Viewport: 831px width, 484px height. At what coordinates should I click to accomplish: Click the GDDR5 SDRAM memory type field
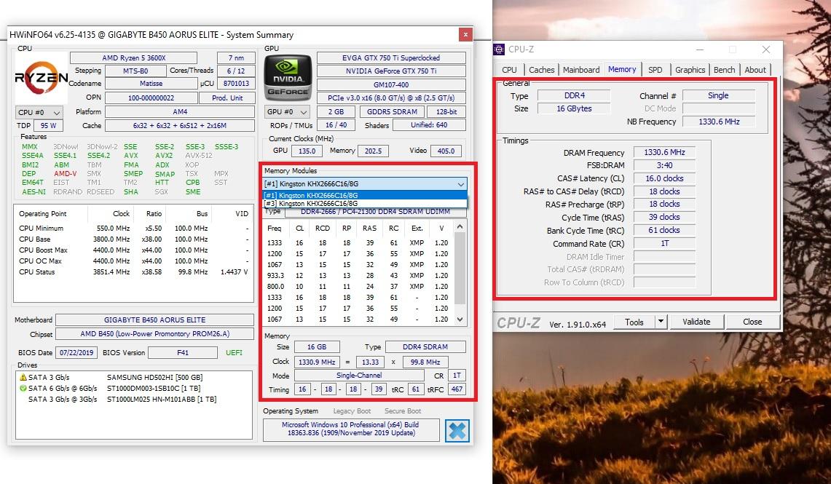point(392,112)
